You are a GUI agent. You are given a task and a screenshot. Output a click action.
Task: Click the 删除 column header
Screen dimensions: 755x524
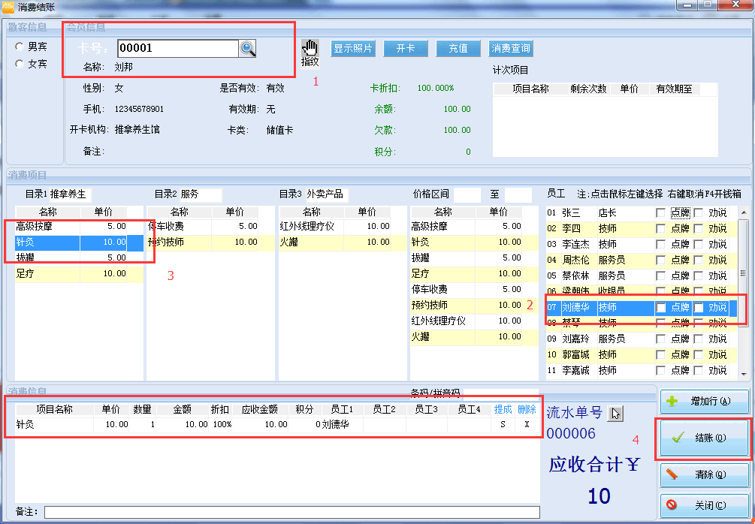tap(527, 409)
